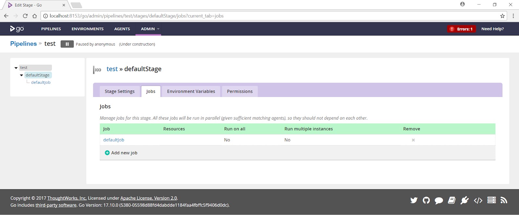
Task: Open the API code brackets icon
Action: tap(478, 200)
